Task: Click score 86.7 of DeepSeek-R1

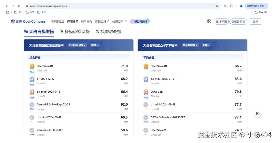Action: (238, 66)
